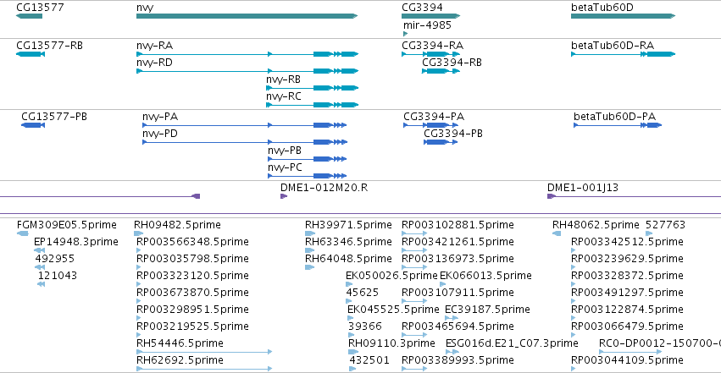Open the CG3394-PA label
Screen dimensions: 721x373
coord(434,117)
